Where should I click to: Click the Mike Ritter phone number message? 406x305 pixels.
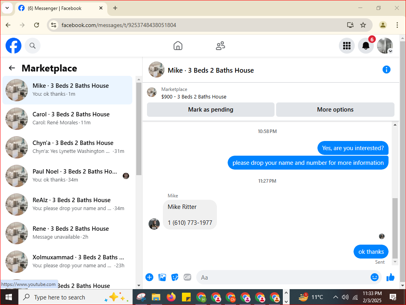[190, 214]
